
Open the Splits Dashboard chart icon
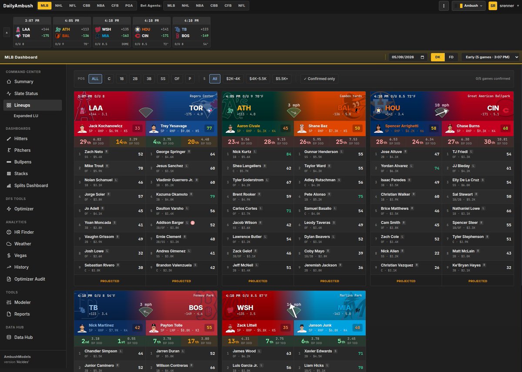[9, 185]
